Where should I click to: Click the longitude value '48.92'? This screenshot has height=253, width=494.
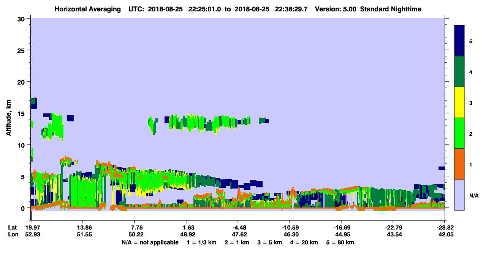(188, 235)
